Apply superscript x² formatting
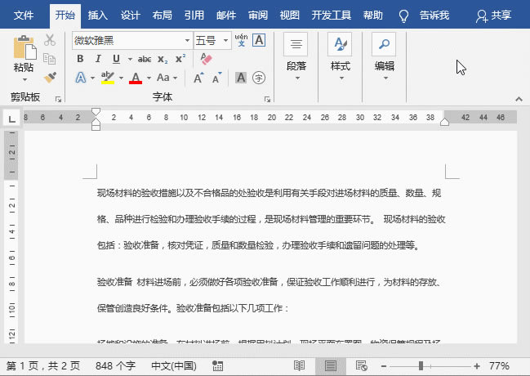530x376 pixels. coord(180,59)
